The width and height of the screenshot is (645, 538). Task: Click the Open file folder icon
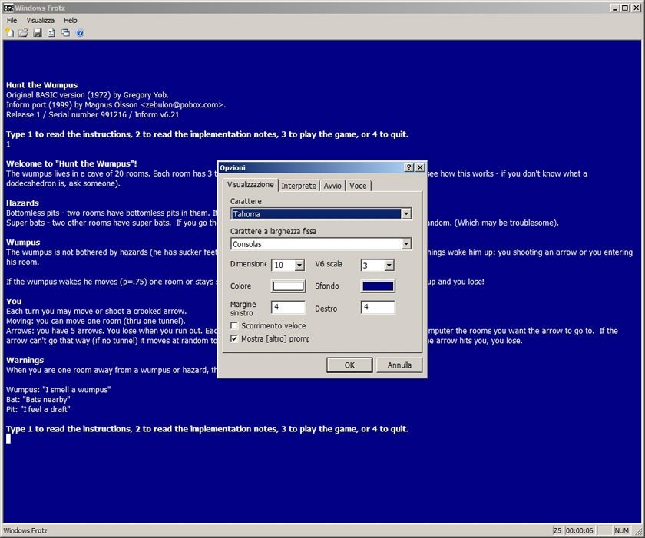point(24,33)
